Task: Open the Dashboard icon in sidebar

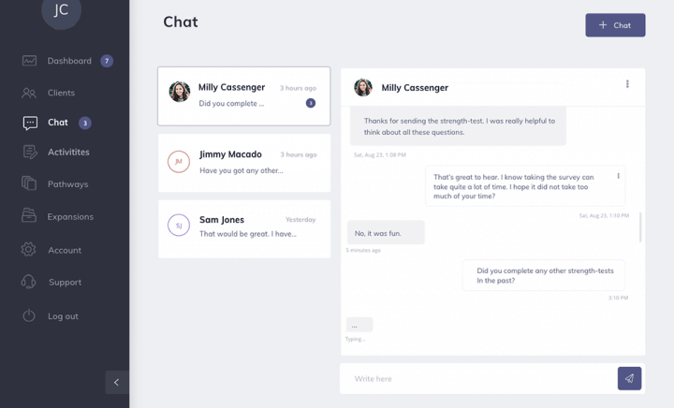Action: [29, 61]
